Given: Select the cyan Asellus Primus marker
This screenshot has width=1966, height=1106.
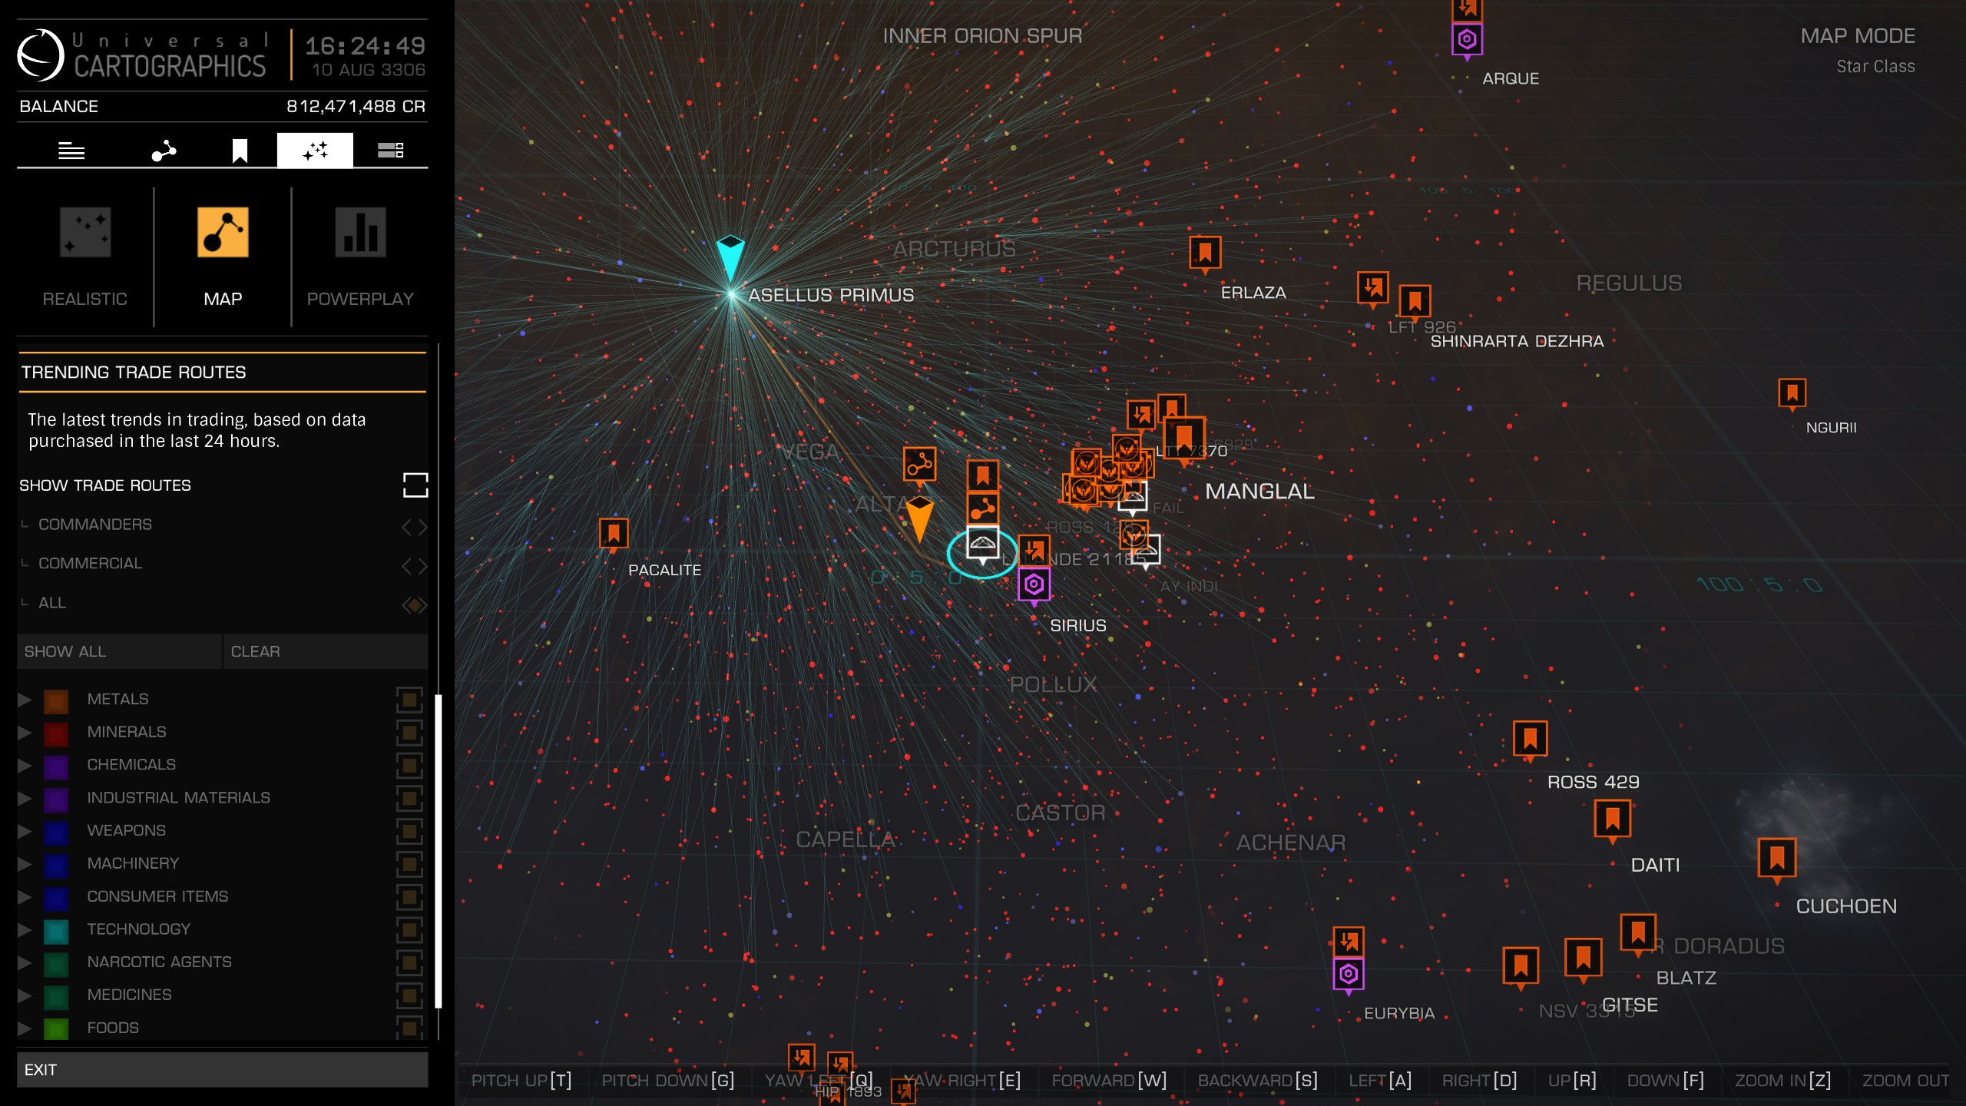Looking at the screenshot, I should (730, 259).
